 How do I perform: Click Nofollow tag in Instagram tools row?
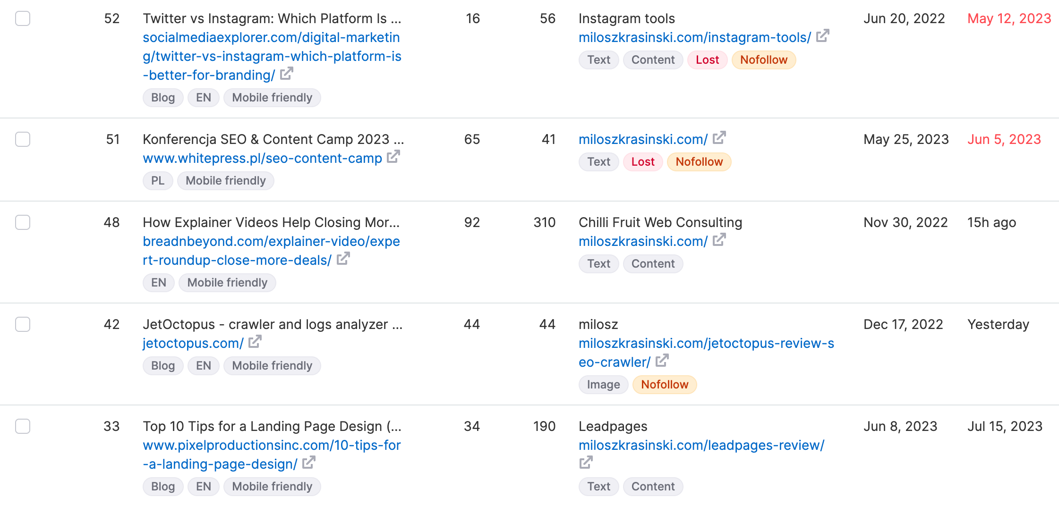point(764,60)
